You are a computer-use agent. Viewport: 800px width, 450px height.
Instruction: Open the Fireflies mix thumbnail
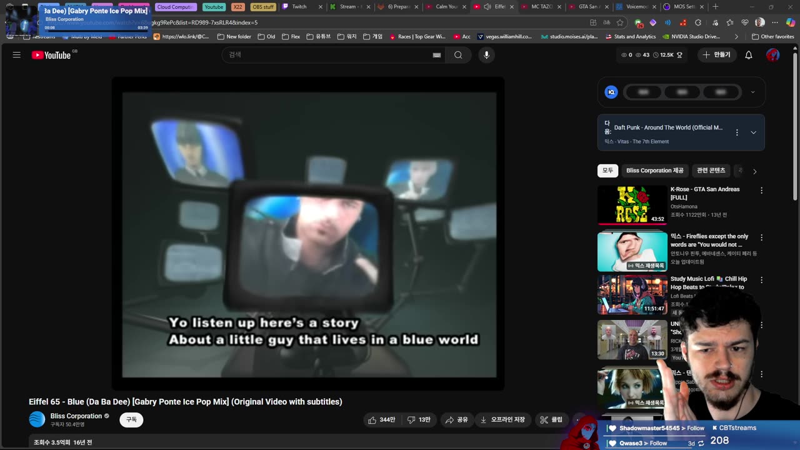[632, 251]
